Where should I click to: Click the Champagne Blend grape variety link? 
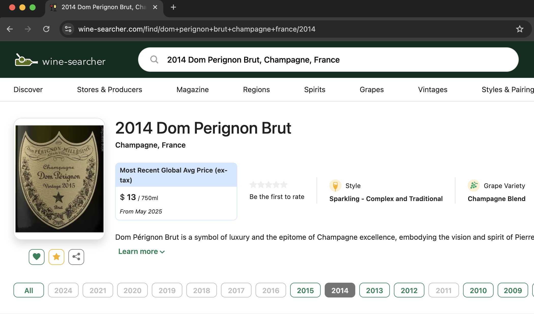(496, 199)
